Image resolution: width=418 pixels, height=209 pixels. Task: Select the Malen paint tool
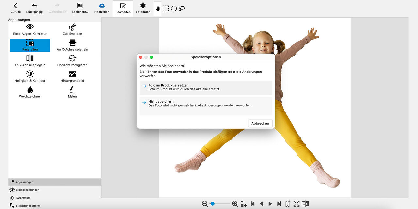[x=72, y=92]
